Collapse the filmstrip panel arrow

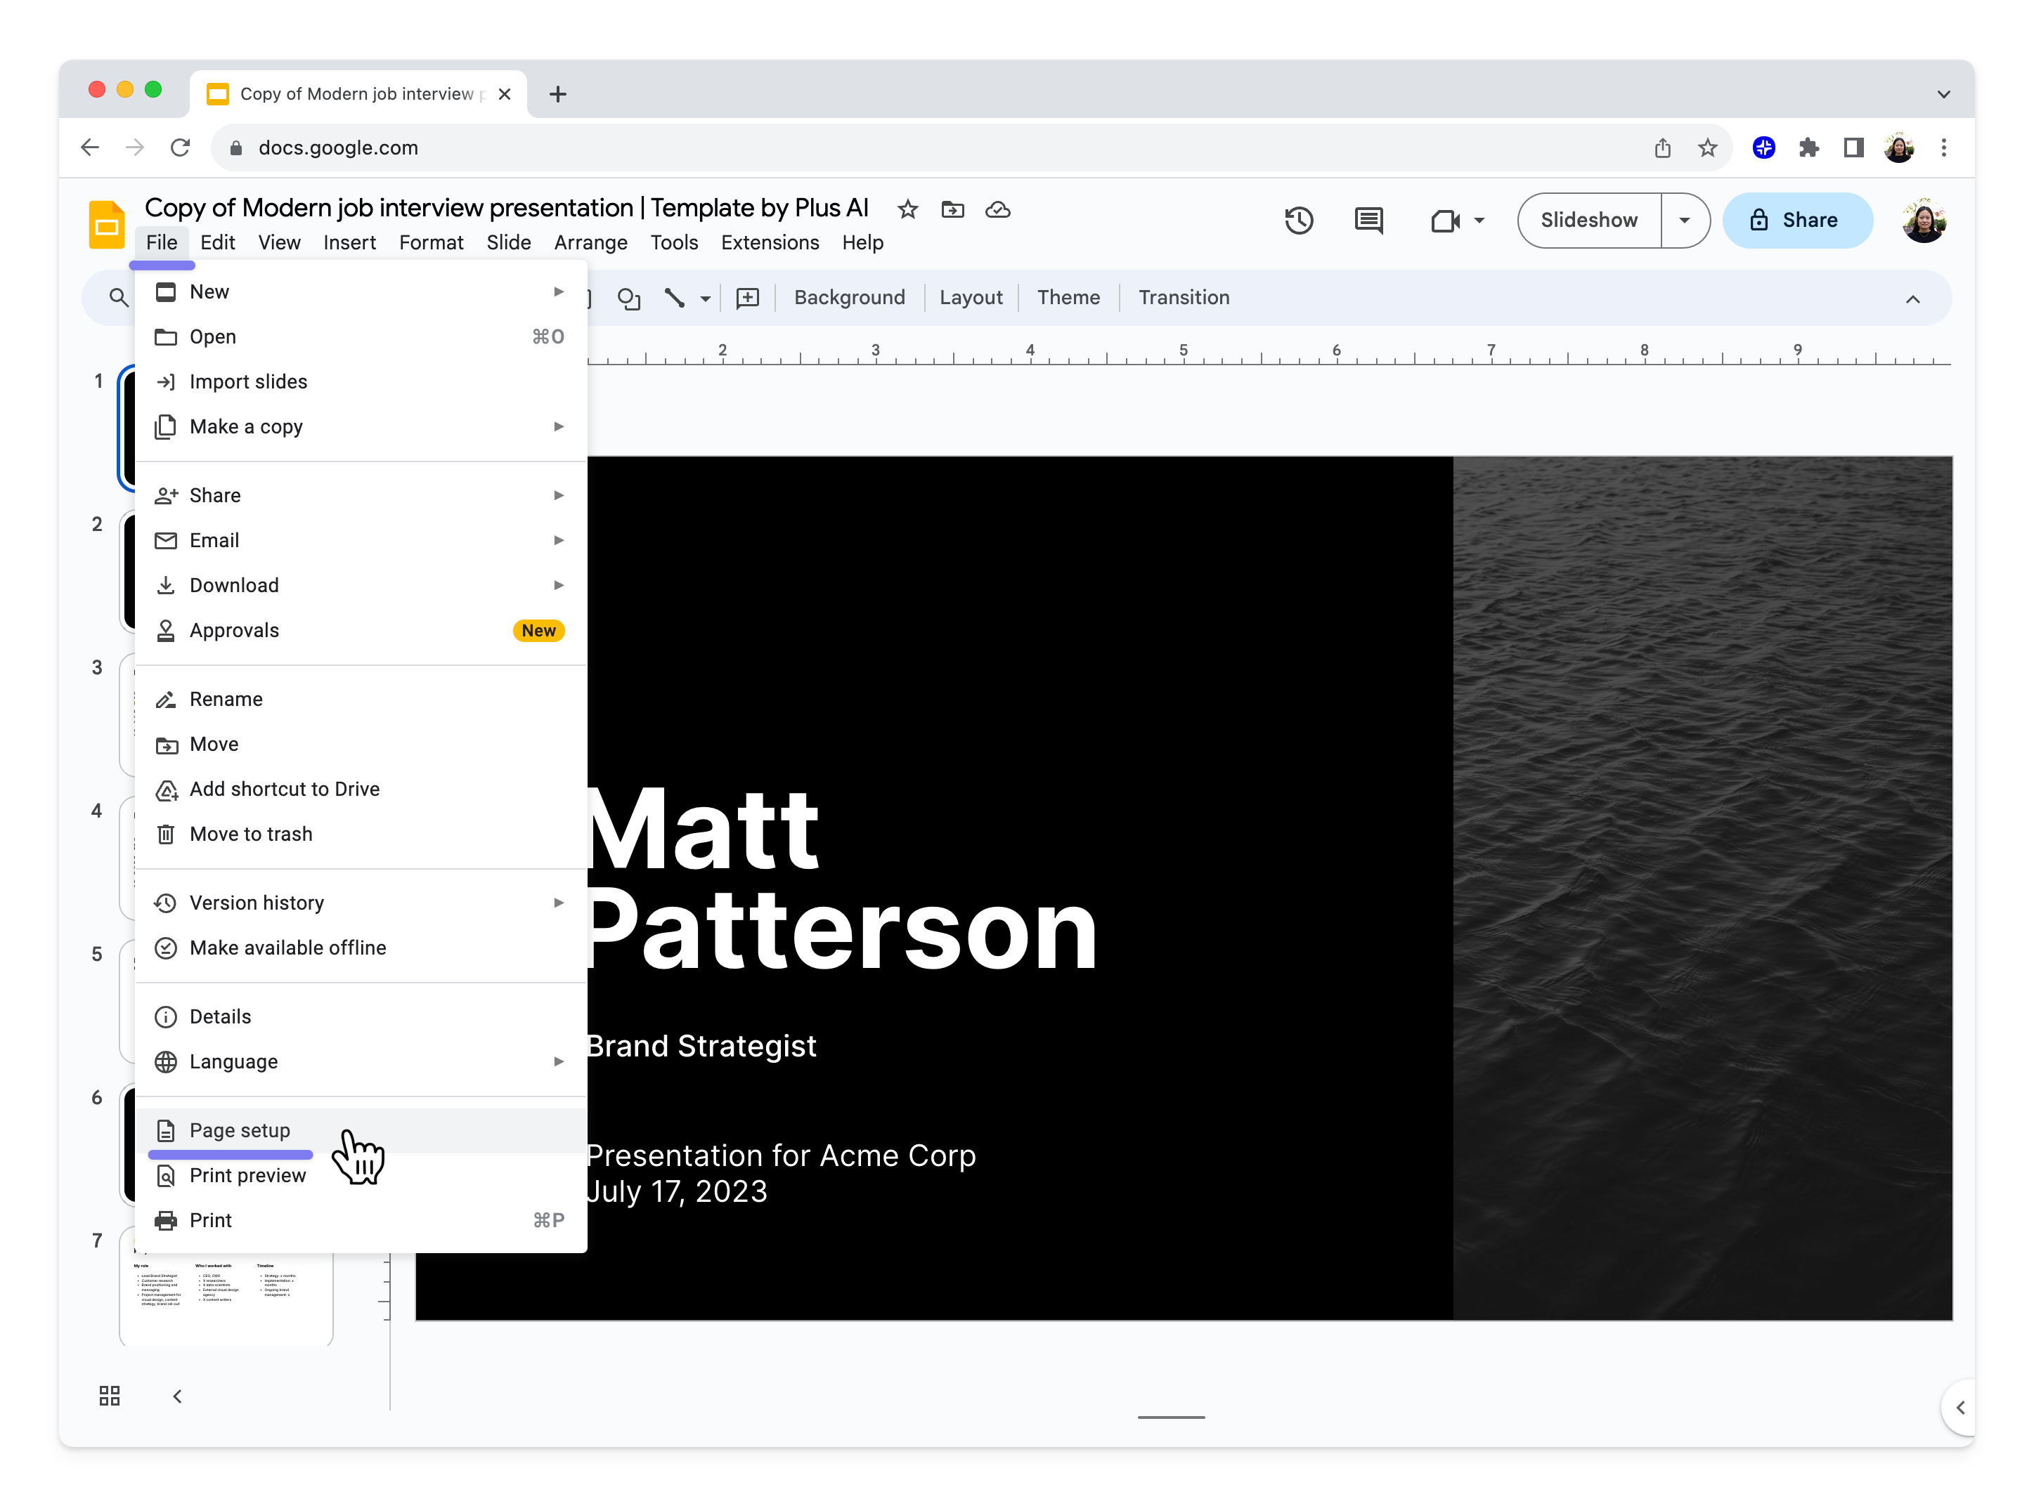(178, 1395)
